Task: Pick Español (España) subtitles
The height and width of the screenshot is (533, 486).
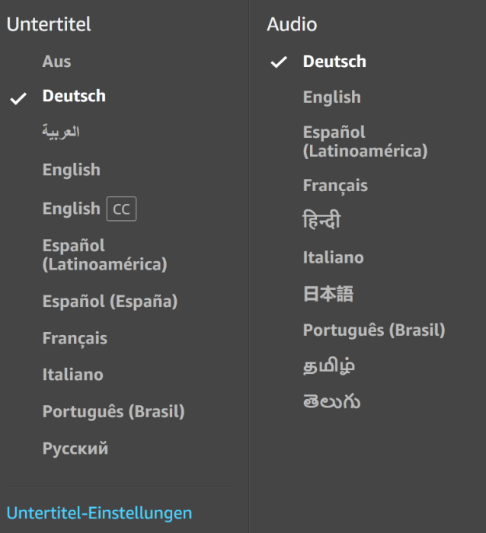Action: pyautogui.click(x=110, y=302)
